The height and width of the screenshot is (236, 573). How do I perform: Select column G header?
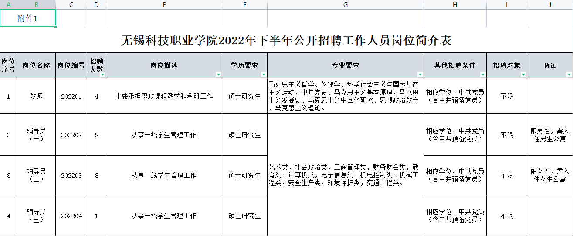pos(346,4)
